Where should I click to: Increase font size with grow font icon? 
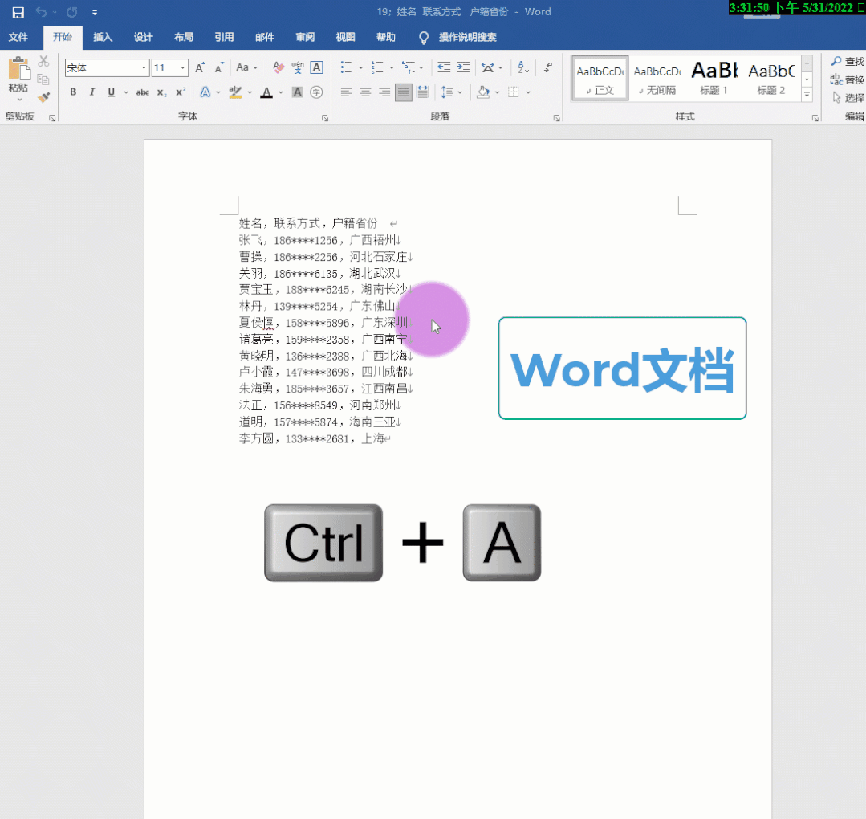click(200, 68)
